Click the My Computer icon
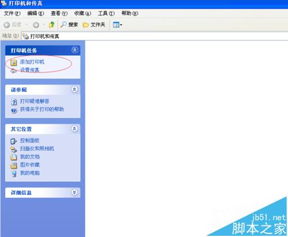This screenshot has width=288, height=237. tap(14, 174)
